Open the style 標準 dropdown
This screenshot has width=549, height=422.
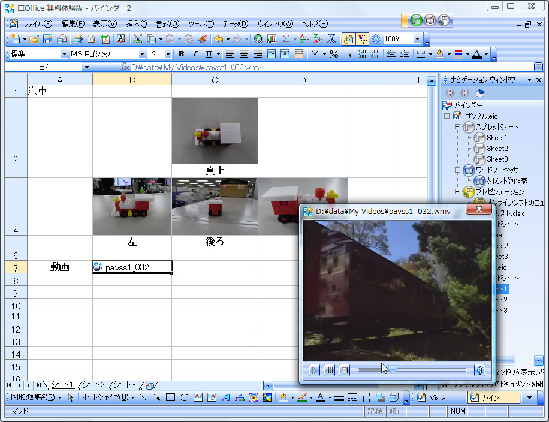coord(64,54)
